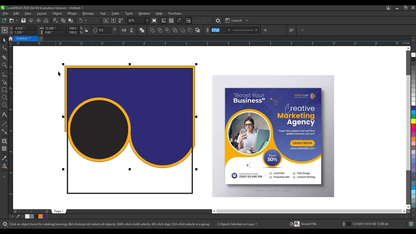The width and height of the screenshot is (416, 234).
Task: Toggle Show rulers button
Action: pos(164,20)
